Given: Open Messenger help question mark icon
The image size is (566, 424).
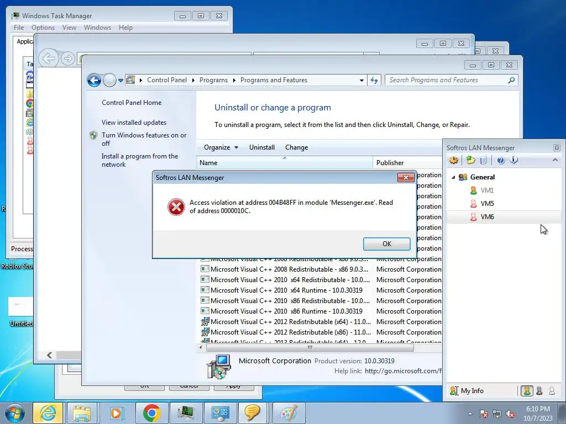Looking at the screenshot, I should 501,161.
